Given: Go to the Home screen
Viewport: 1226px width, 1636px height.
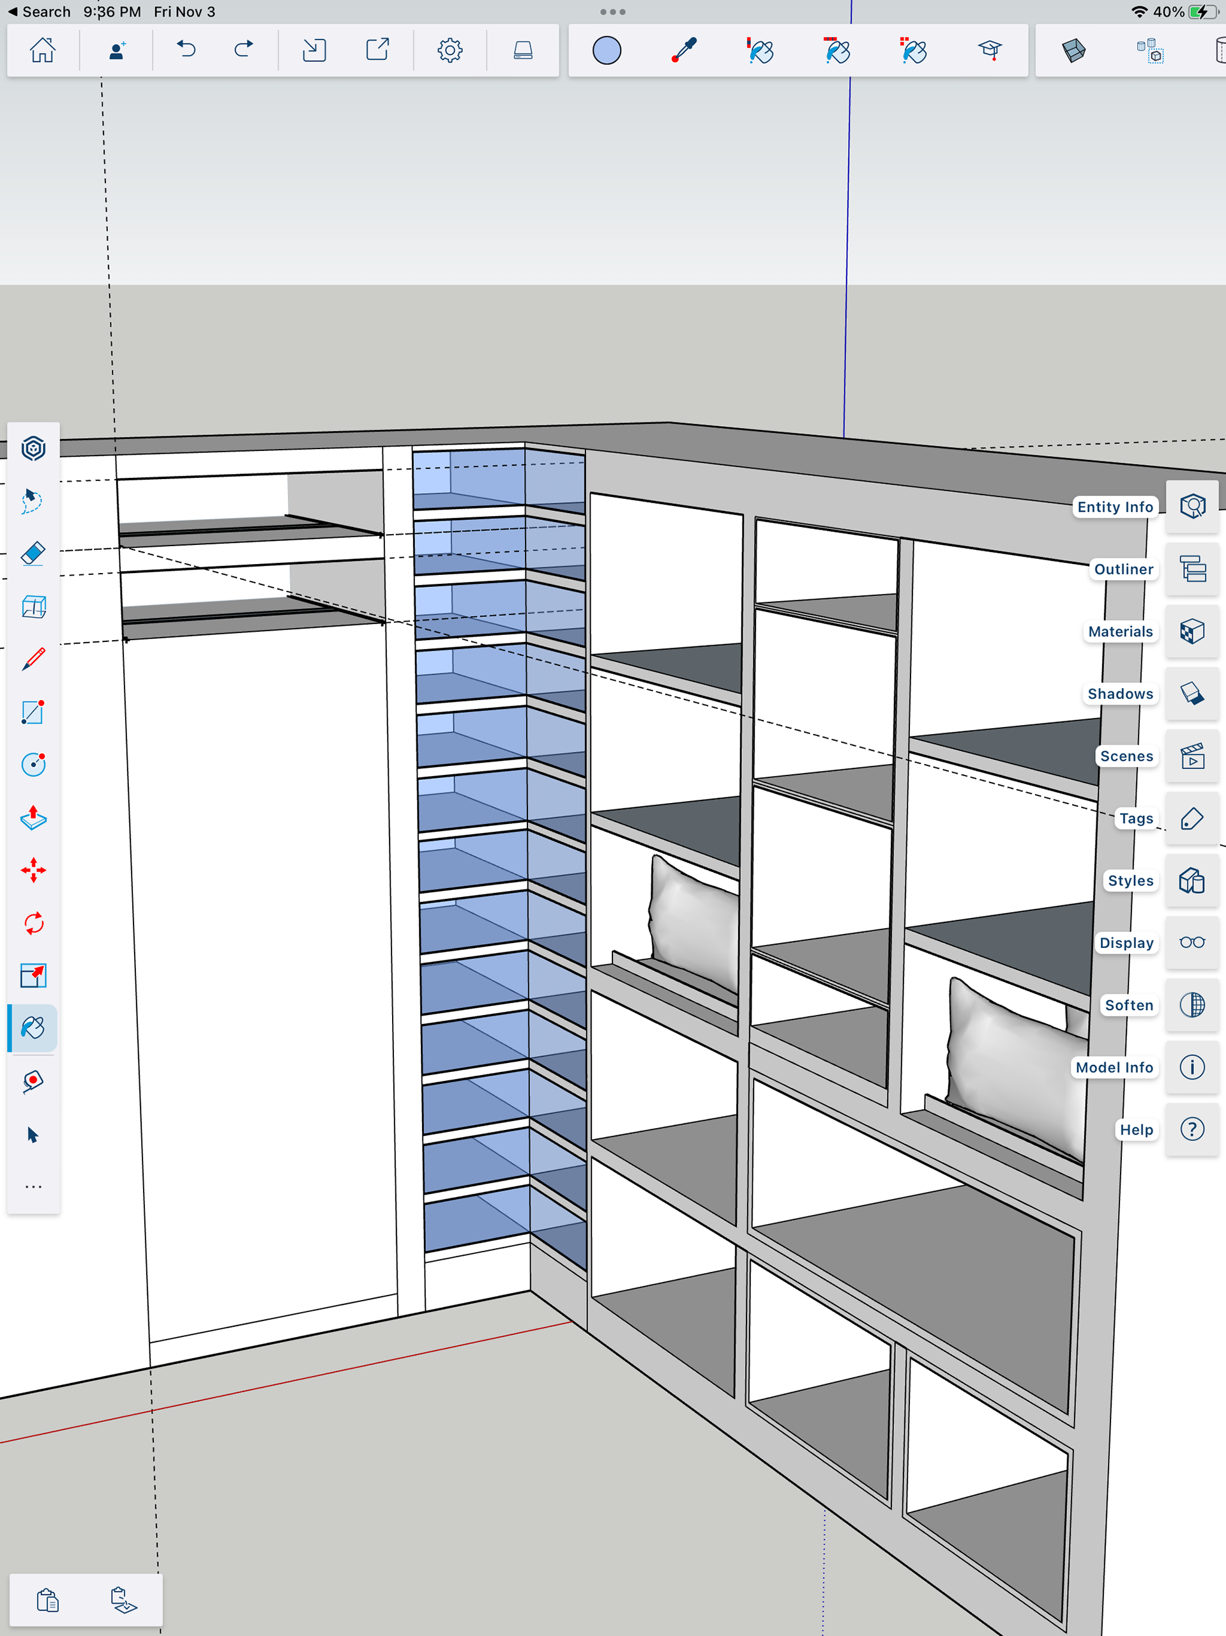Looking at the screenshot, I should pyautogui.click(x=43, y=50).
